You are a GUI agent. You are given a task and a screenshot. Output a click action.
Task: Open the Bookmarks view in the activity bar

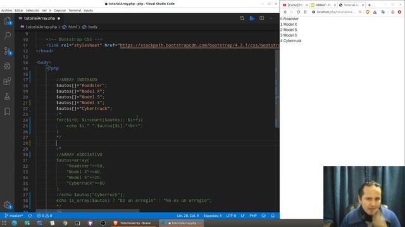coord(7,112)
